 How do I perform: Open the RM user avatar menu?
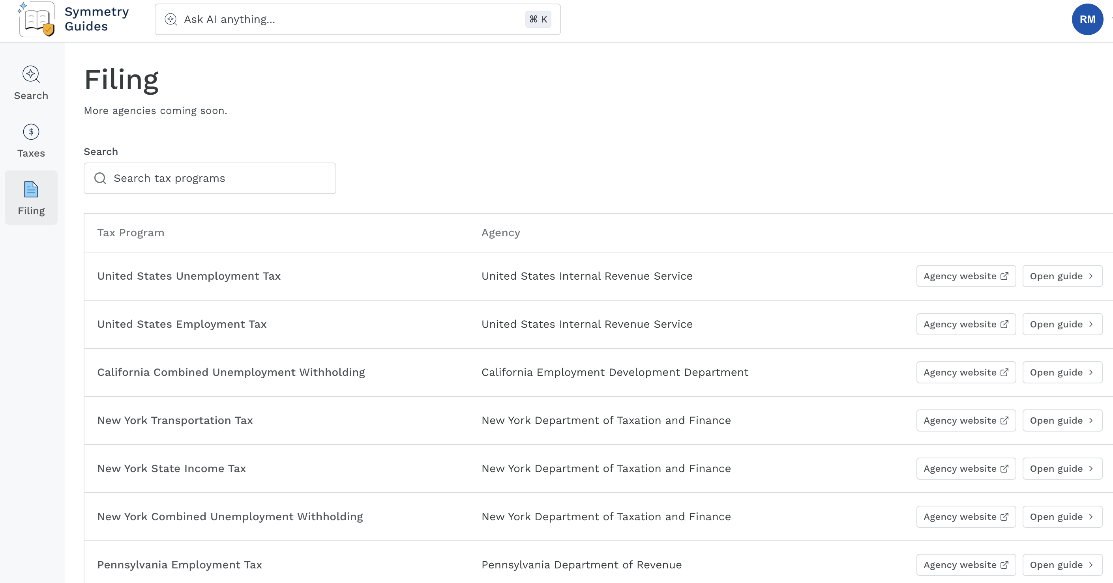click(1087, 19)
